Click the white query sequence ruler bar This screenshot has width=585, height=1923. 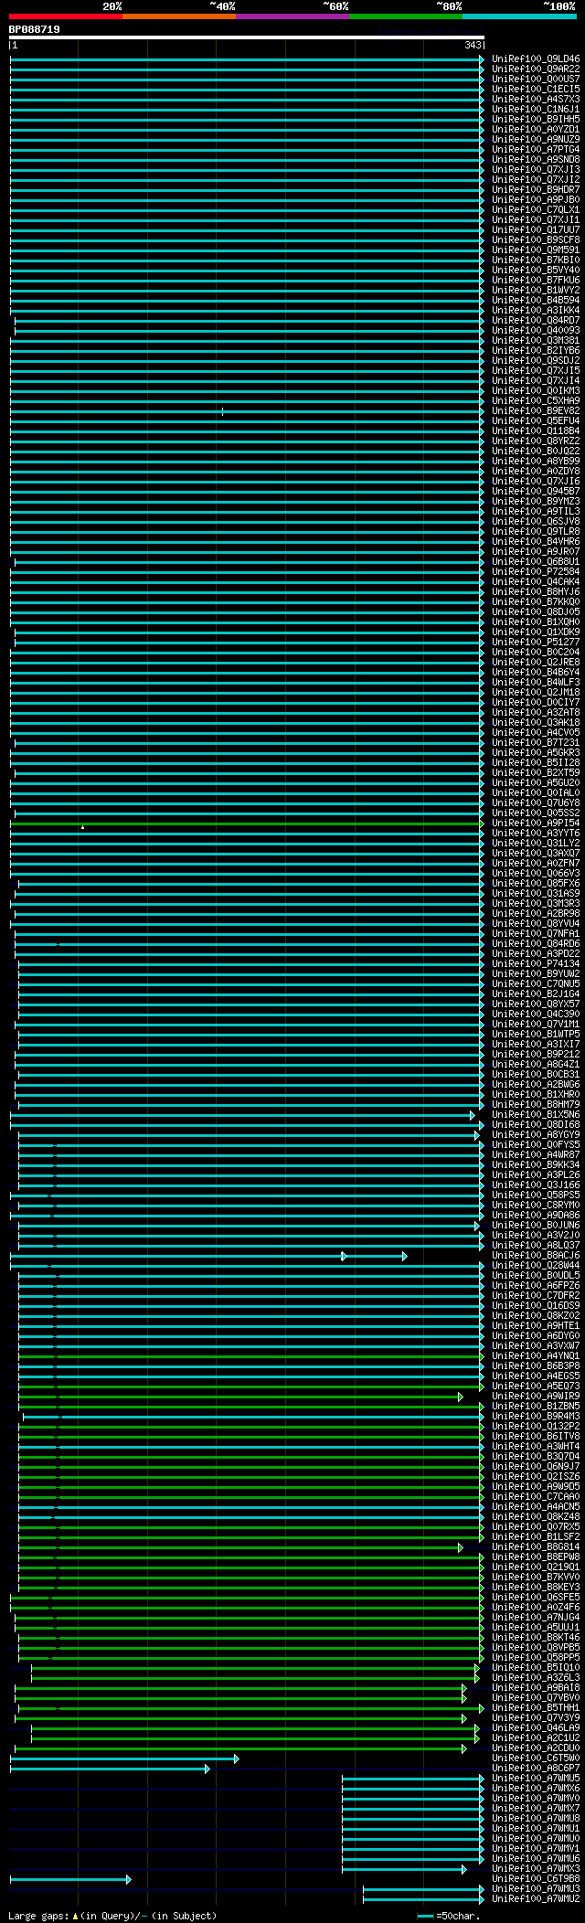pyautogui.click(x=247, y=37)
